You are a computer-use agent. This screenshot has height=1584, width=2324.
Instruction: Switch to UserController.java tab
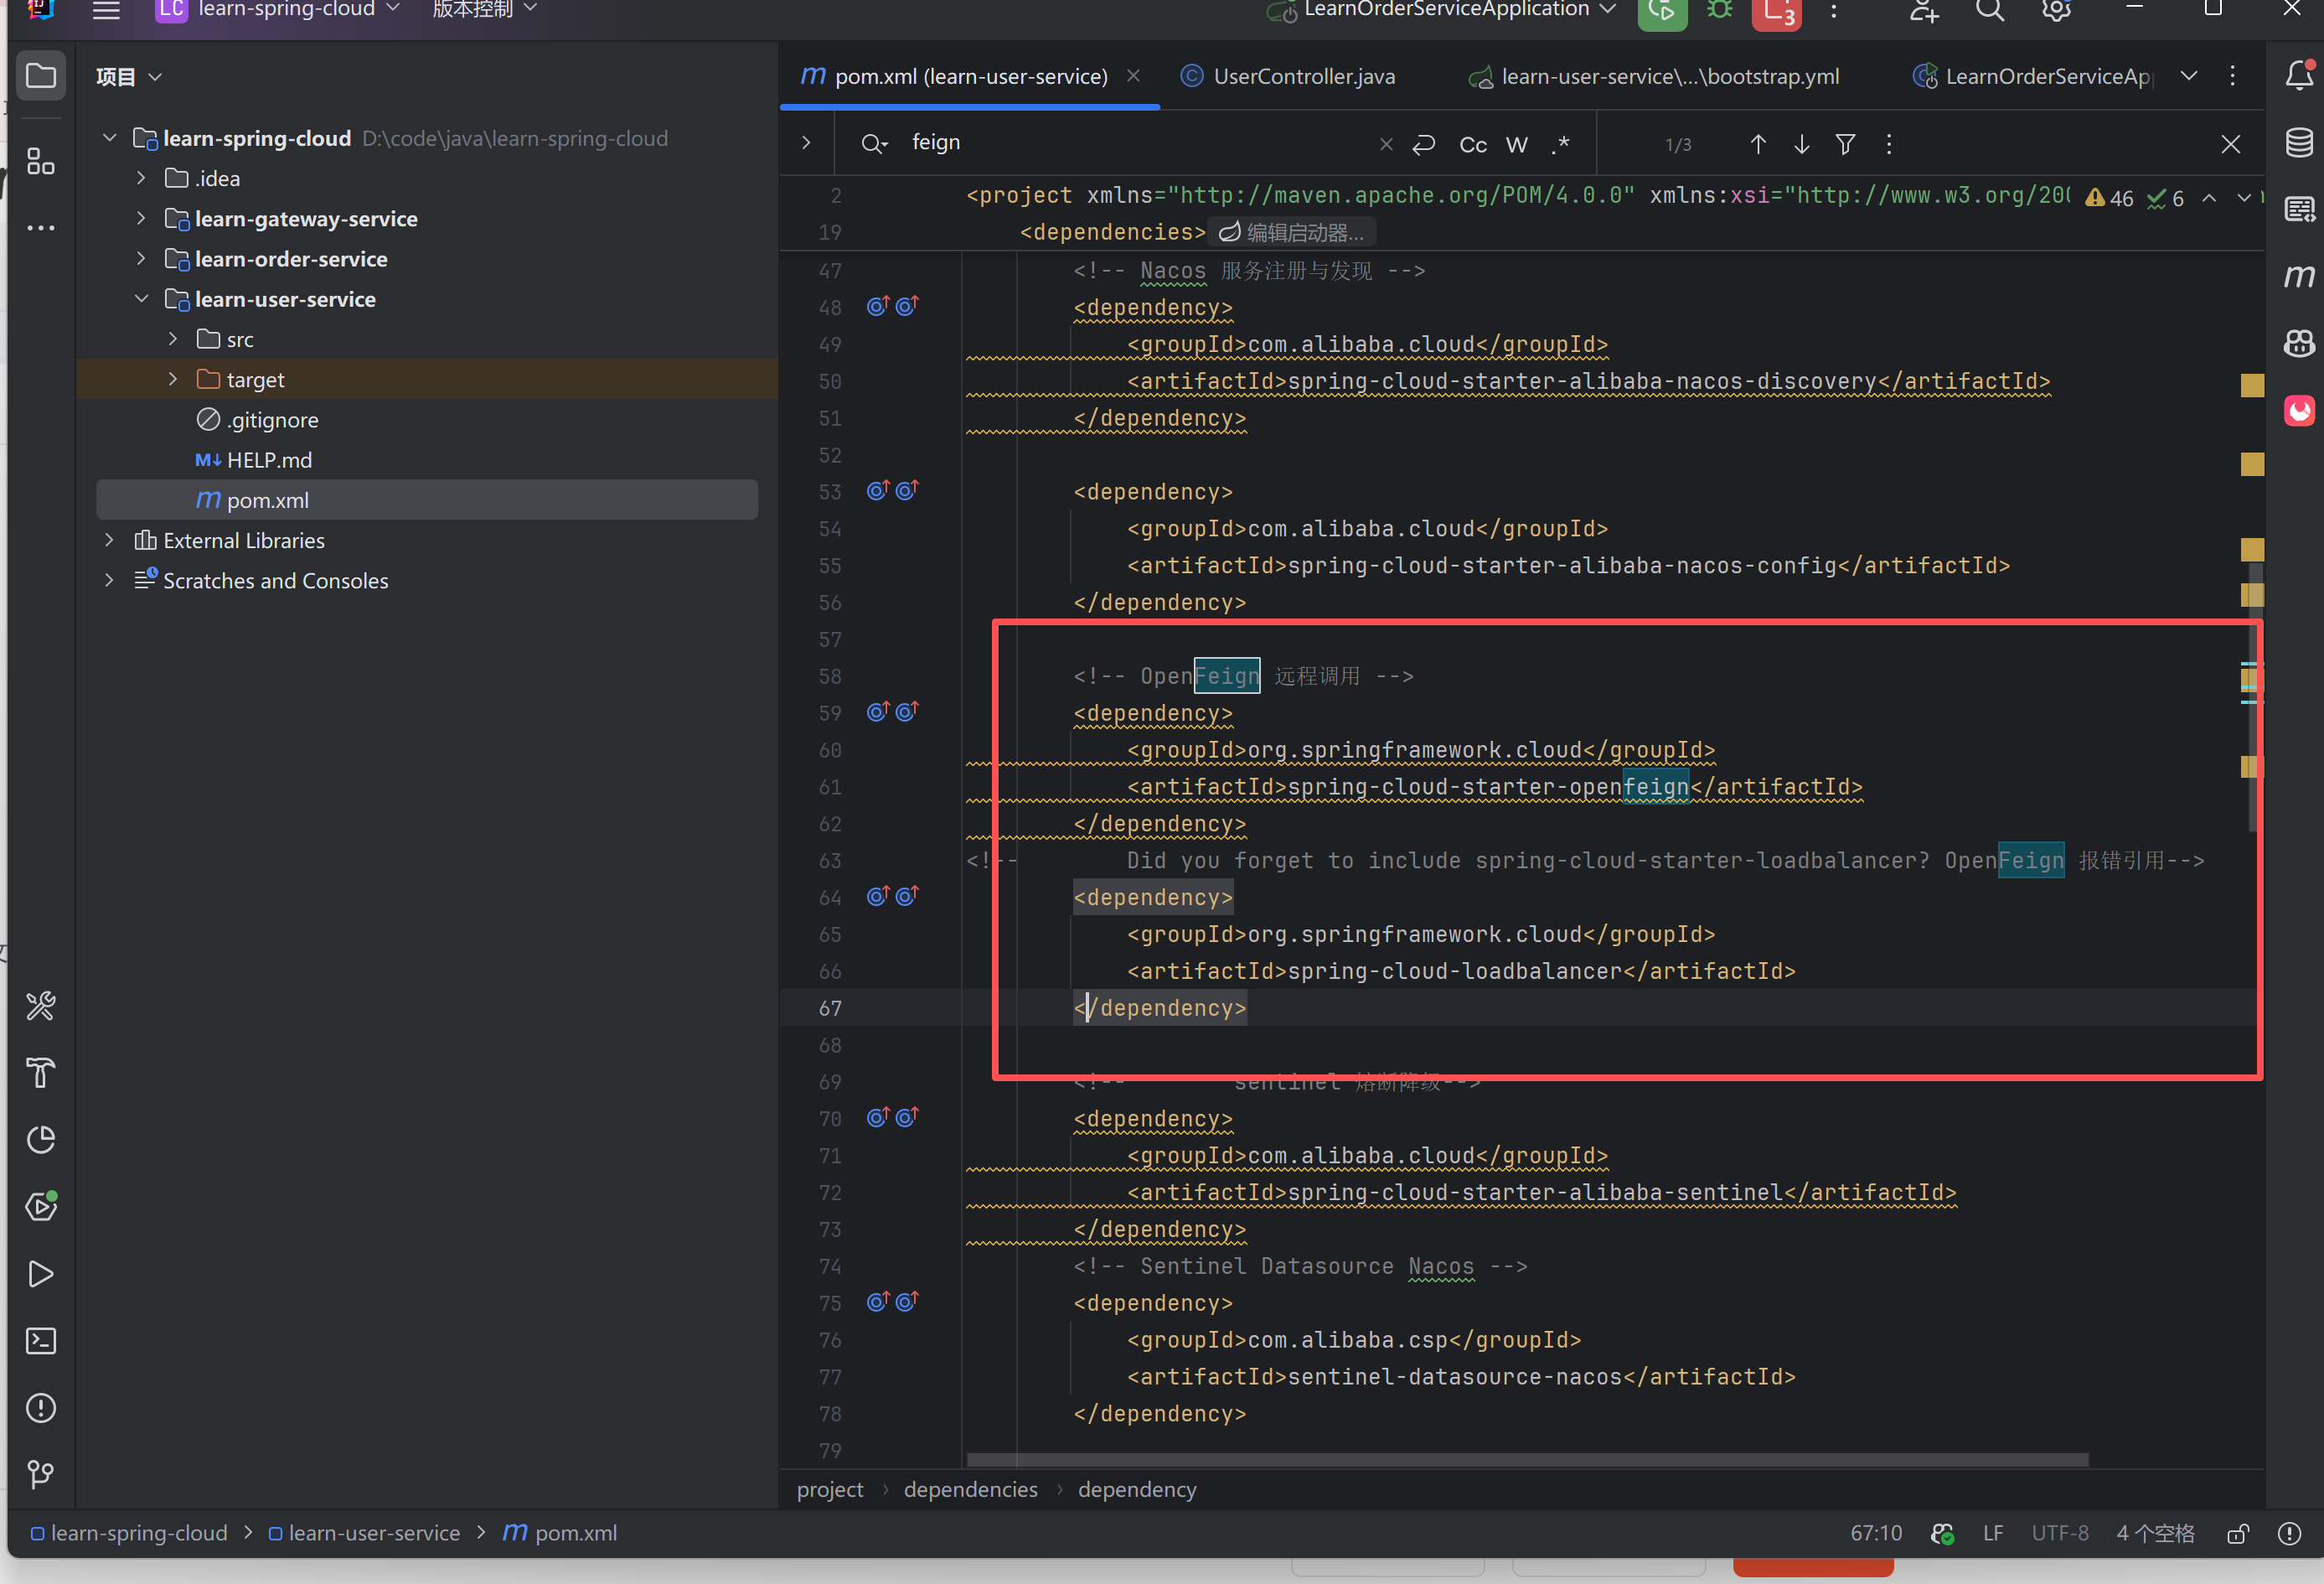pos(1288,76)
